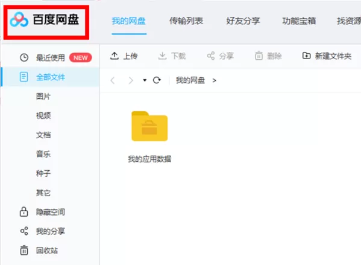Open 隐藏空间 via the lock icon
This screenshot has width=361, height=265.
click(x=24, y=212)
